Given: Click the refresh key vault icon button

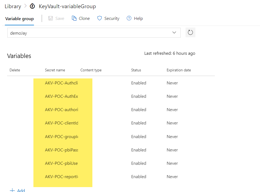Looking at the screenshot, I should (190, 32).
